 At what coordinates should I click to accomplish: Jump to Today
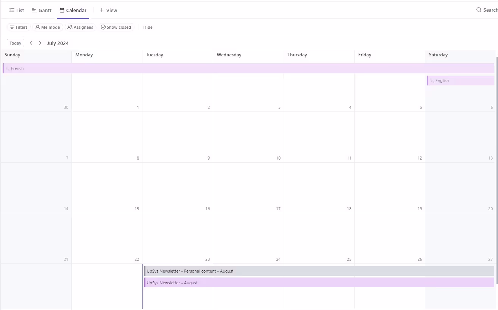pyautogui.click(x=15, y=43)
